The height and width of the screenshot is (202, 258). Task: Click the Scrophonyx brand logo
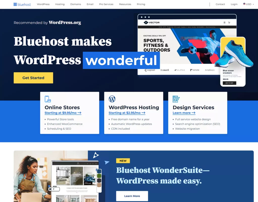click(210, 70)
